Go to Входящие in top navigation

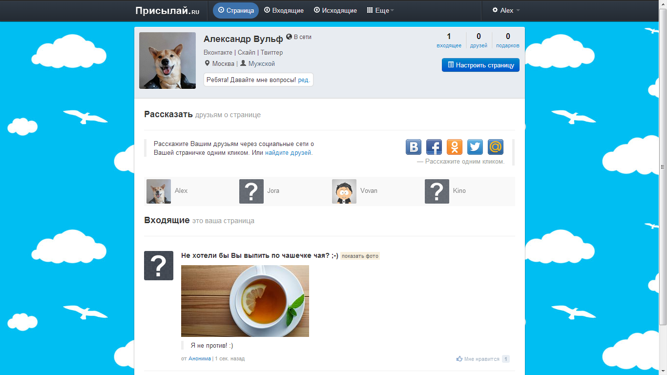(284, 10)
